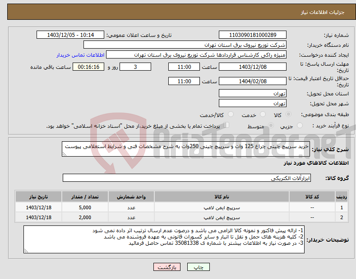This screenshot has width=356, height=279.
Task: Click the delivery city field تهران
Action: coord(253,103)
